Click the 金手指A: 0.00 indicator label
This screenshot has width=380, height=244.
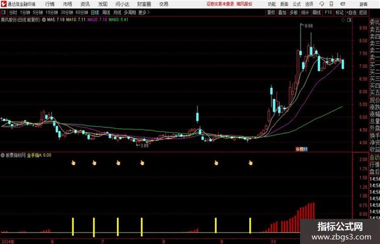(x=39, y=155)
